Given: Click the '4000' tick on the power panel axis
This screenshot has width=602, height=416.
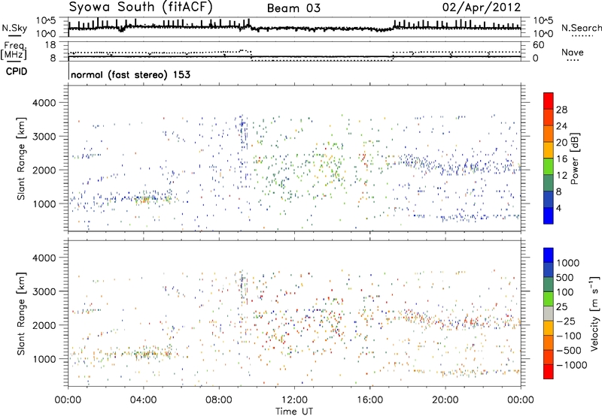Looking at the screenshot, I should [x=44, y=103].
